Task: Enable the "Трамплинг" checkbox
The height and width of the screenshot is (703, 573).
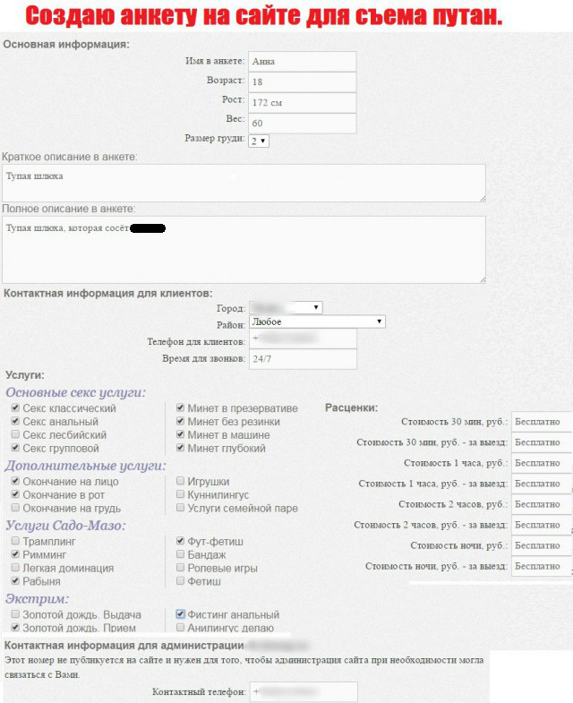Action: pyautogui.click(x=16, y=541)
